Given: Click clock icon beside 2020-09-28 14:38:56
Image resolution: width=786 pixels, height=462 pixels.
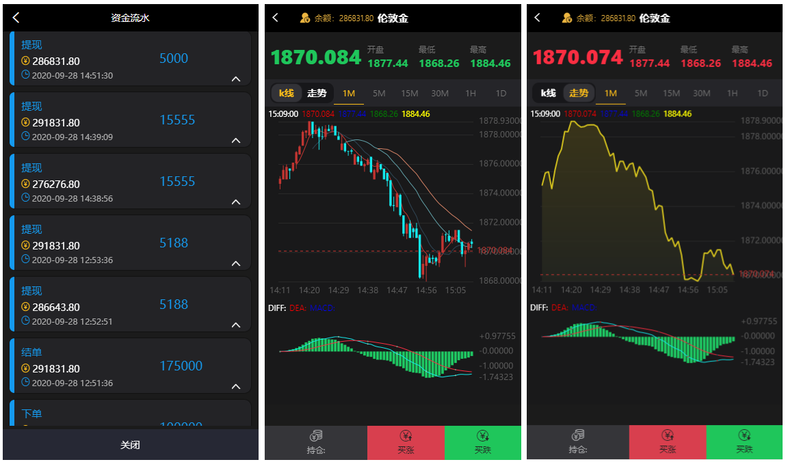Looking at the screenshot, I should (x=25, y=198).
